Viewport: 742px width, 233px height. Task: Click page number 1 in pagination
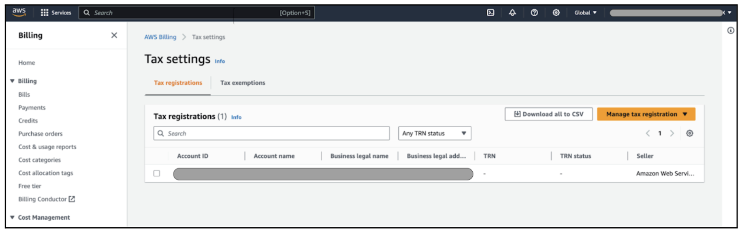point(660,133)
